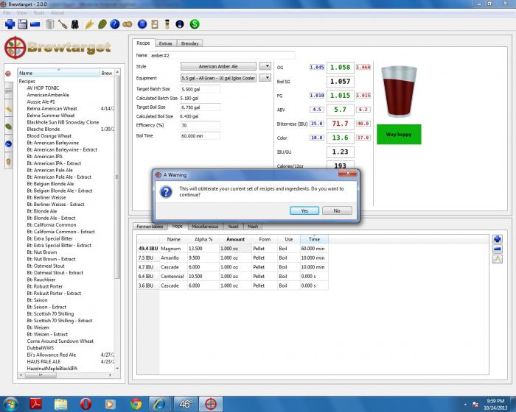Viewport: 516px width, 412px height.
Task: Select the tan yeast sidebar tab
Action: (9, 161)
